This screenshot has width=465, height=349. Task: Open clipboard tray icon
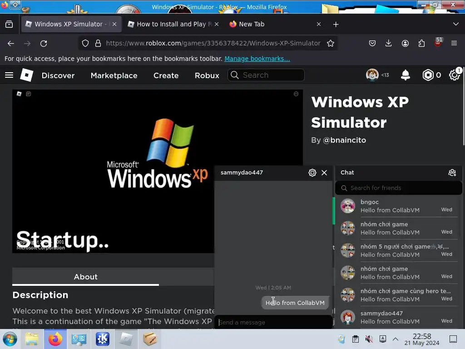coord(355,339)
